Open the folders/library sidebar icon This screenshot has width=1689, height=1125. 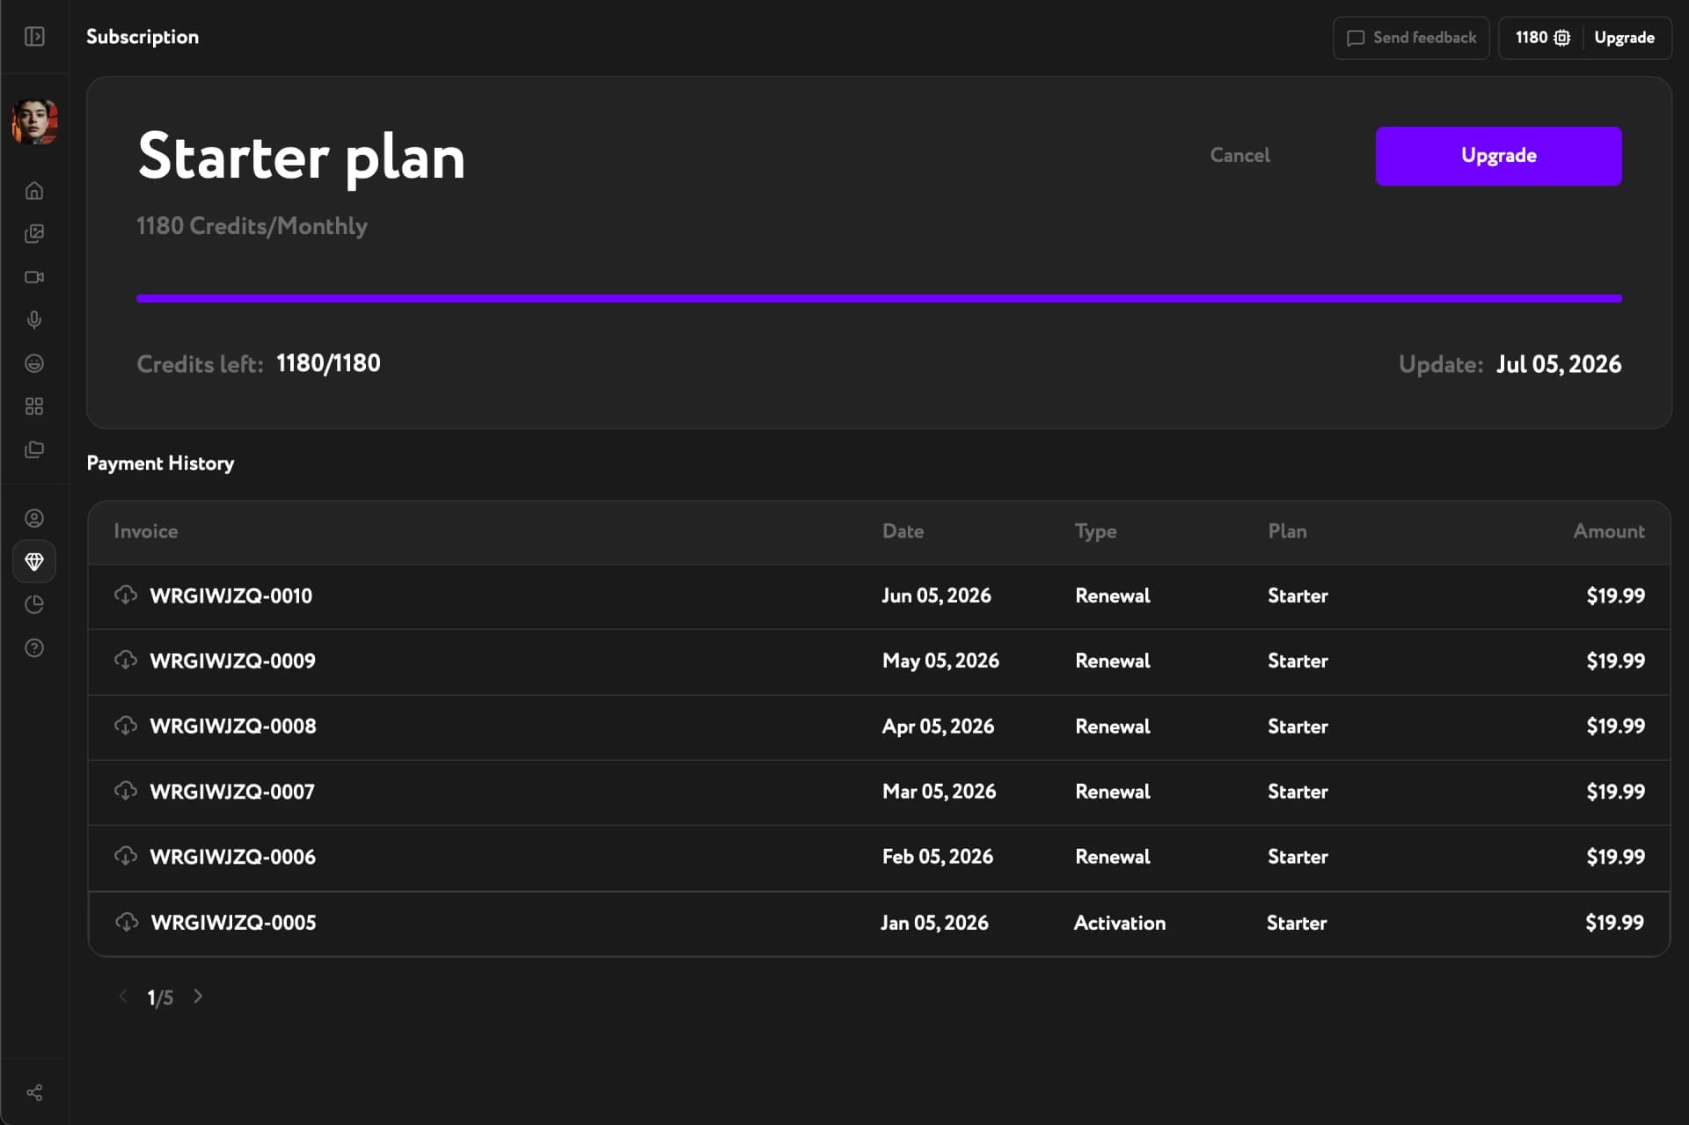point(34,449)
